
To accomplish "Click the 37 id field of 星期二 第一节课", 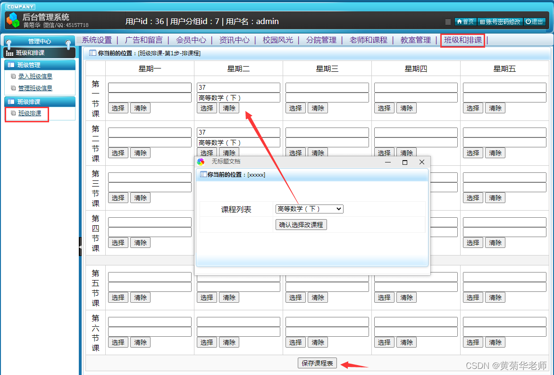I will (x=238, y=87).
